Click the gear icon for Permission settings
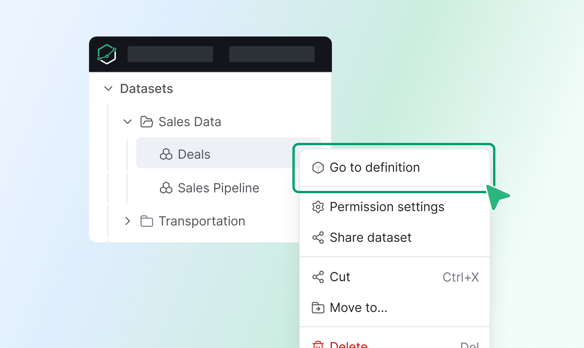584x348 pixels. pos(318,207)
